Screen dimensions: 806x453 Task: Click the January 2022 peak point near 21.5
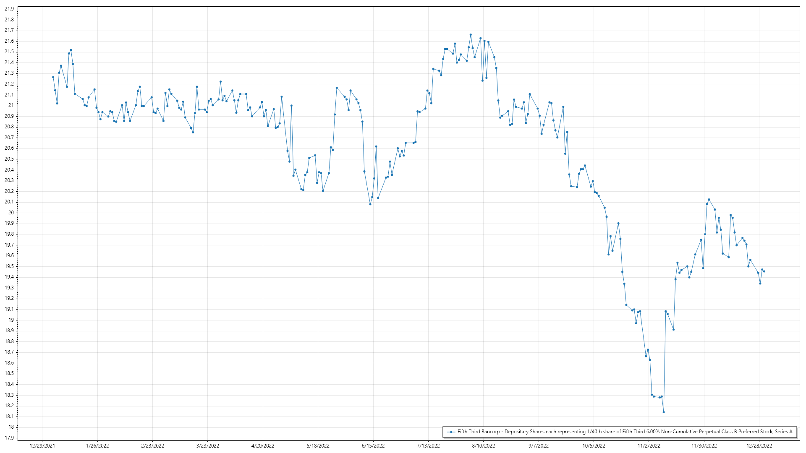(71, 50)
